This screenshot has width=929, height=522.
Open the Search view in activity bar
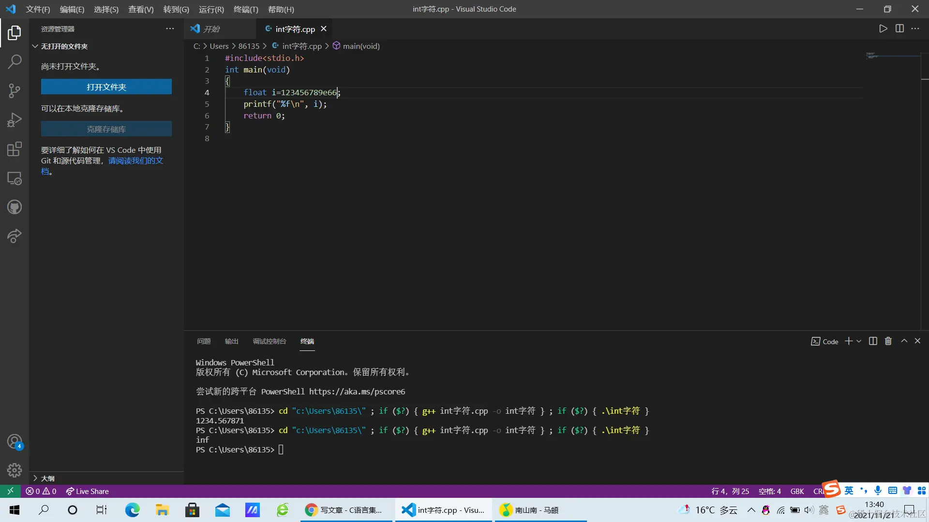pyautogui.click(x=15, y=61)
